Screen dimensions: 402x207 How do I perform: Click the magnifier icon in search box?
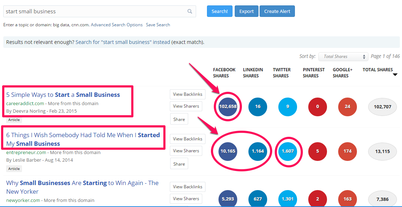(x=190, y=11)
